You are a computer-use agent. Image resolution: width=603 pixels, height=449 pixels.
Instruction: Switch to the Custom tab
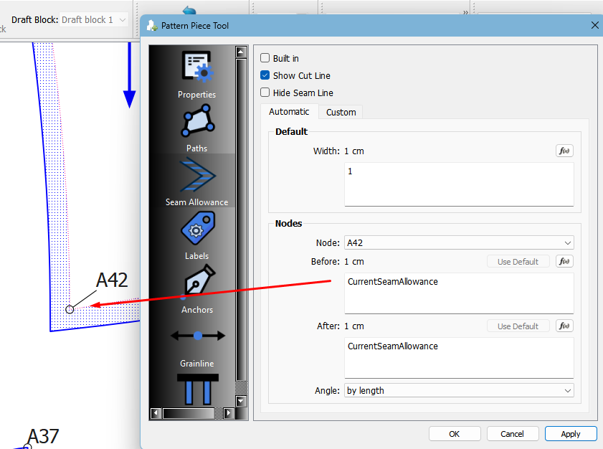(341, 112)
